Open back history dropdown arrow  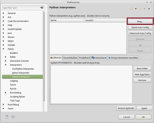pyautogui.click(x=136, y=9)
